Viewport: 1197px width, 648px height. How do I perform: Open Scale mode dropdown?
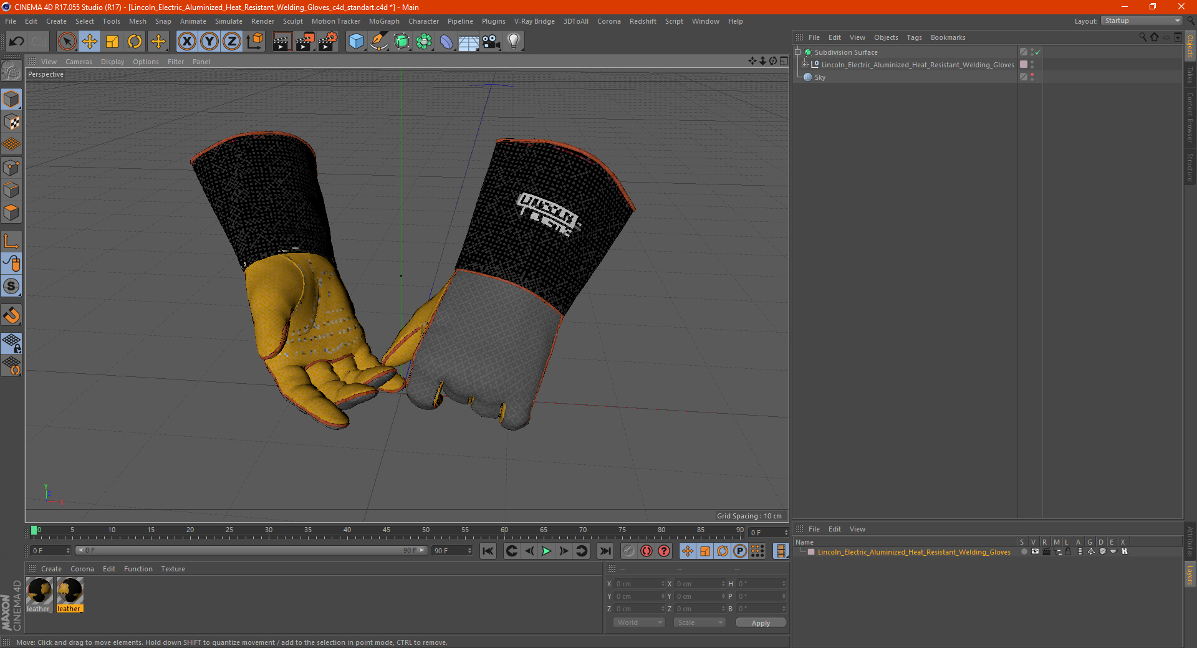pyautogui.click(x=699, y=622)
